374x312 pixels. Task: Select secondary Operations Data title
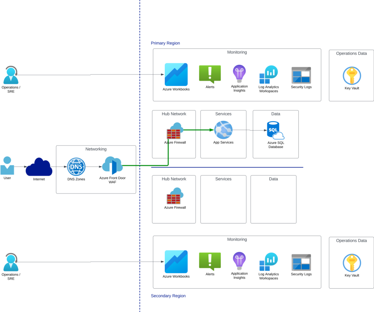[351, 241]
